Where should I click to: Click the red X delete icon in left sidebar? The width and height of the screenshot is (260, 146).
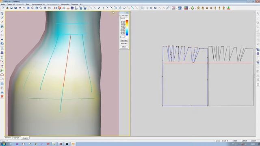2,97
